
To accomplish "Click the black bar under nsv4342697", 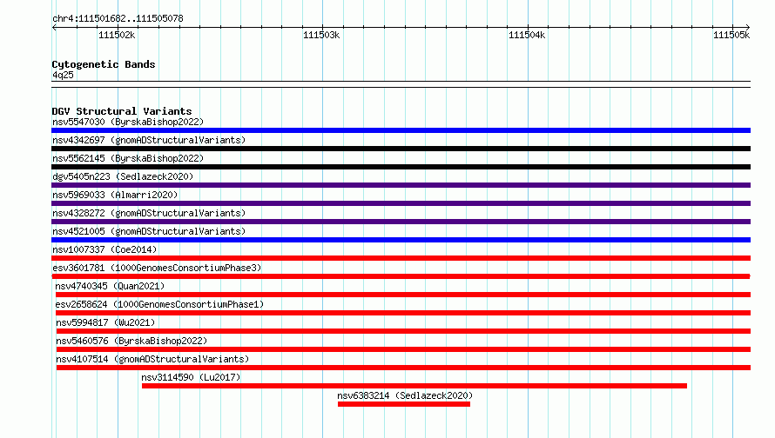I will pyautogui.click(x=401, y=149).
